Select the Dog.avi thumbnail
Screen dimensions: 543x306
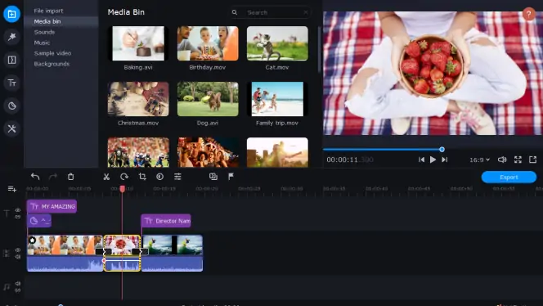point(208,99)
